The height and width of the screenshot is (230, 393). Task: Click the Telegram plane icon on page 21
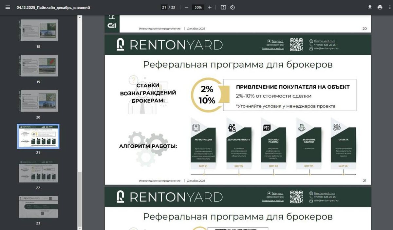pos(269,41)
